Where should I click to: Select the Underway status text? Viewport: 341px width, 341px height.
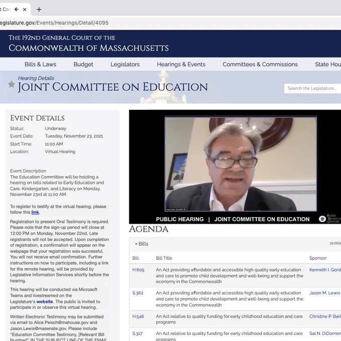(56, 128)
